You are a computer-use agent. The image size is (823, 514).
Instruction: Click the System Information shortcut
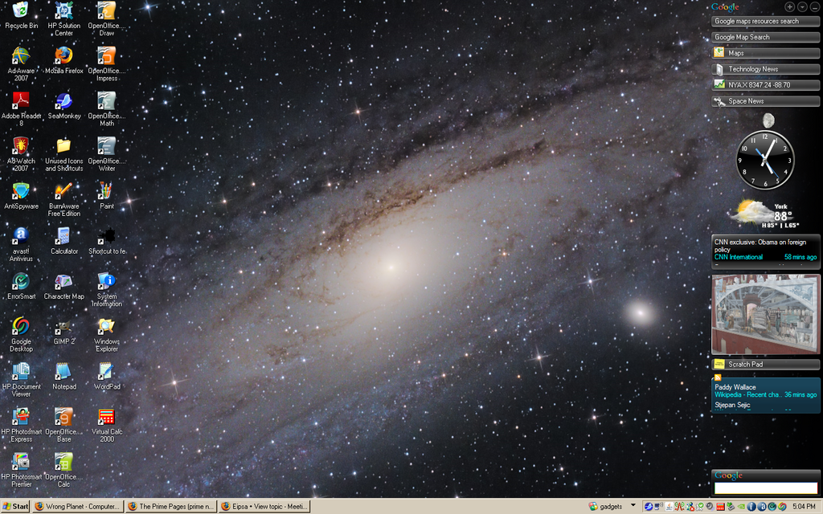pos(107,289)
